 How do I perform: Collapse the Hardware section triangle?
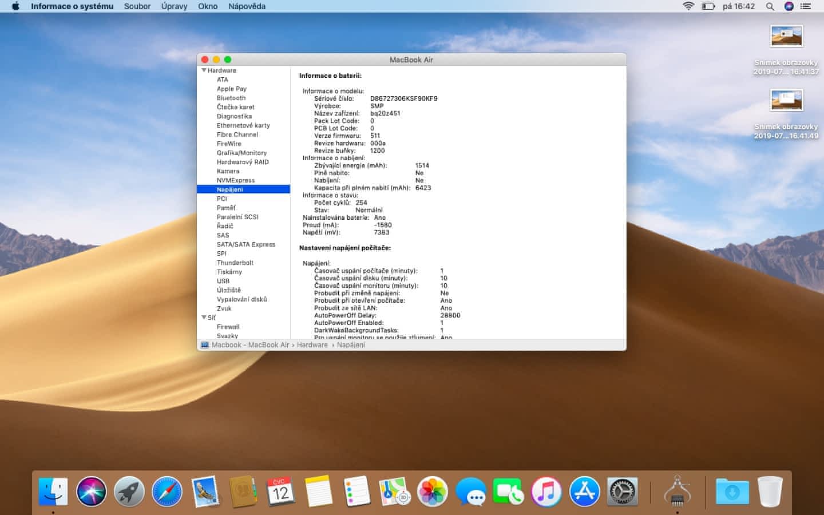click(x=204, y=70)
